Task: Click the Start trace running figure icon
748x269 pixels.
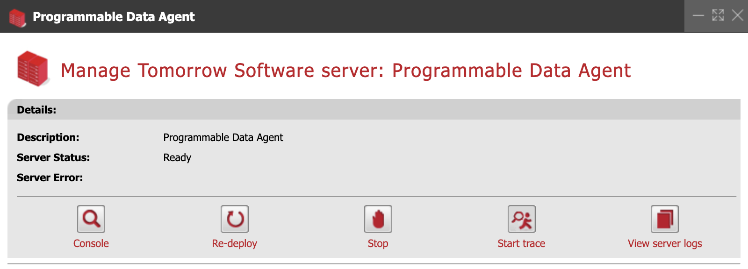Action: coord(521,219)
